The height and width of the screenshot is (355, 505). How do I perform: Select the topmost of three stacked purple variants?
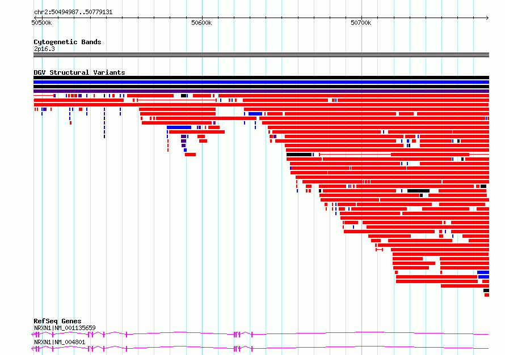pos(184,136)
